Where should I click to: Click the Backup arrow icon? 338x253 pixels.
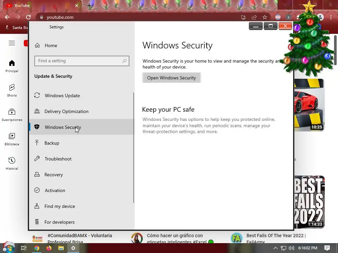(x=37, y=143)
